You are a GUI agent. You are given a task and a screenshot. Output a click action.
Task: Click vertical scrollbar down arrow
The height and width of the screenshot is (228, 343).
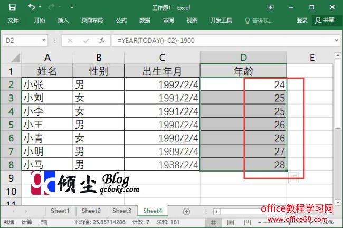tap(338, 202)
